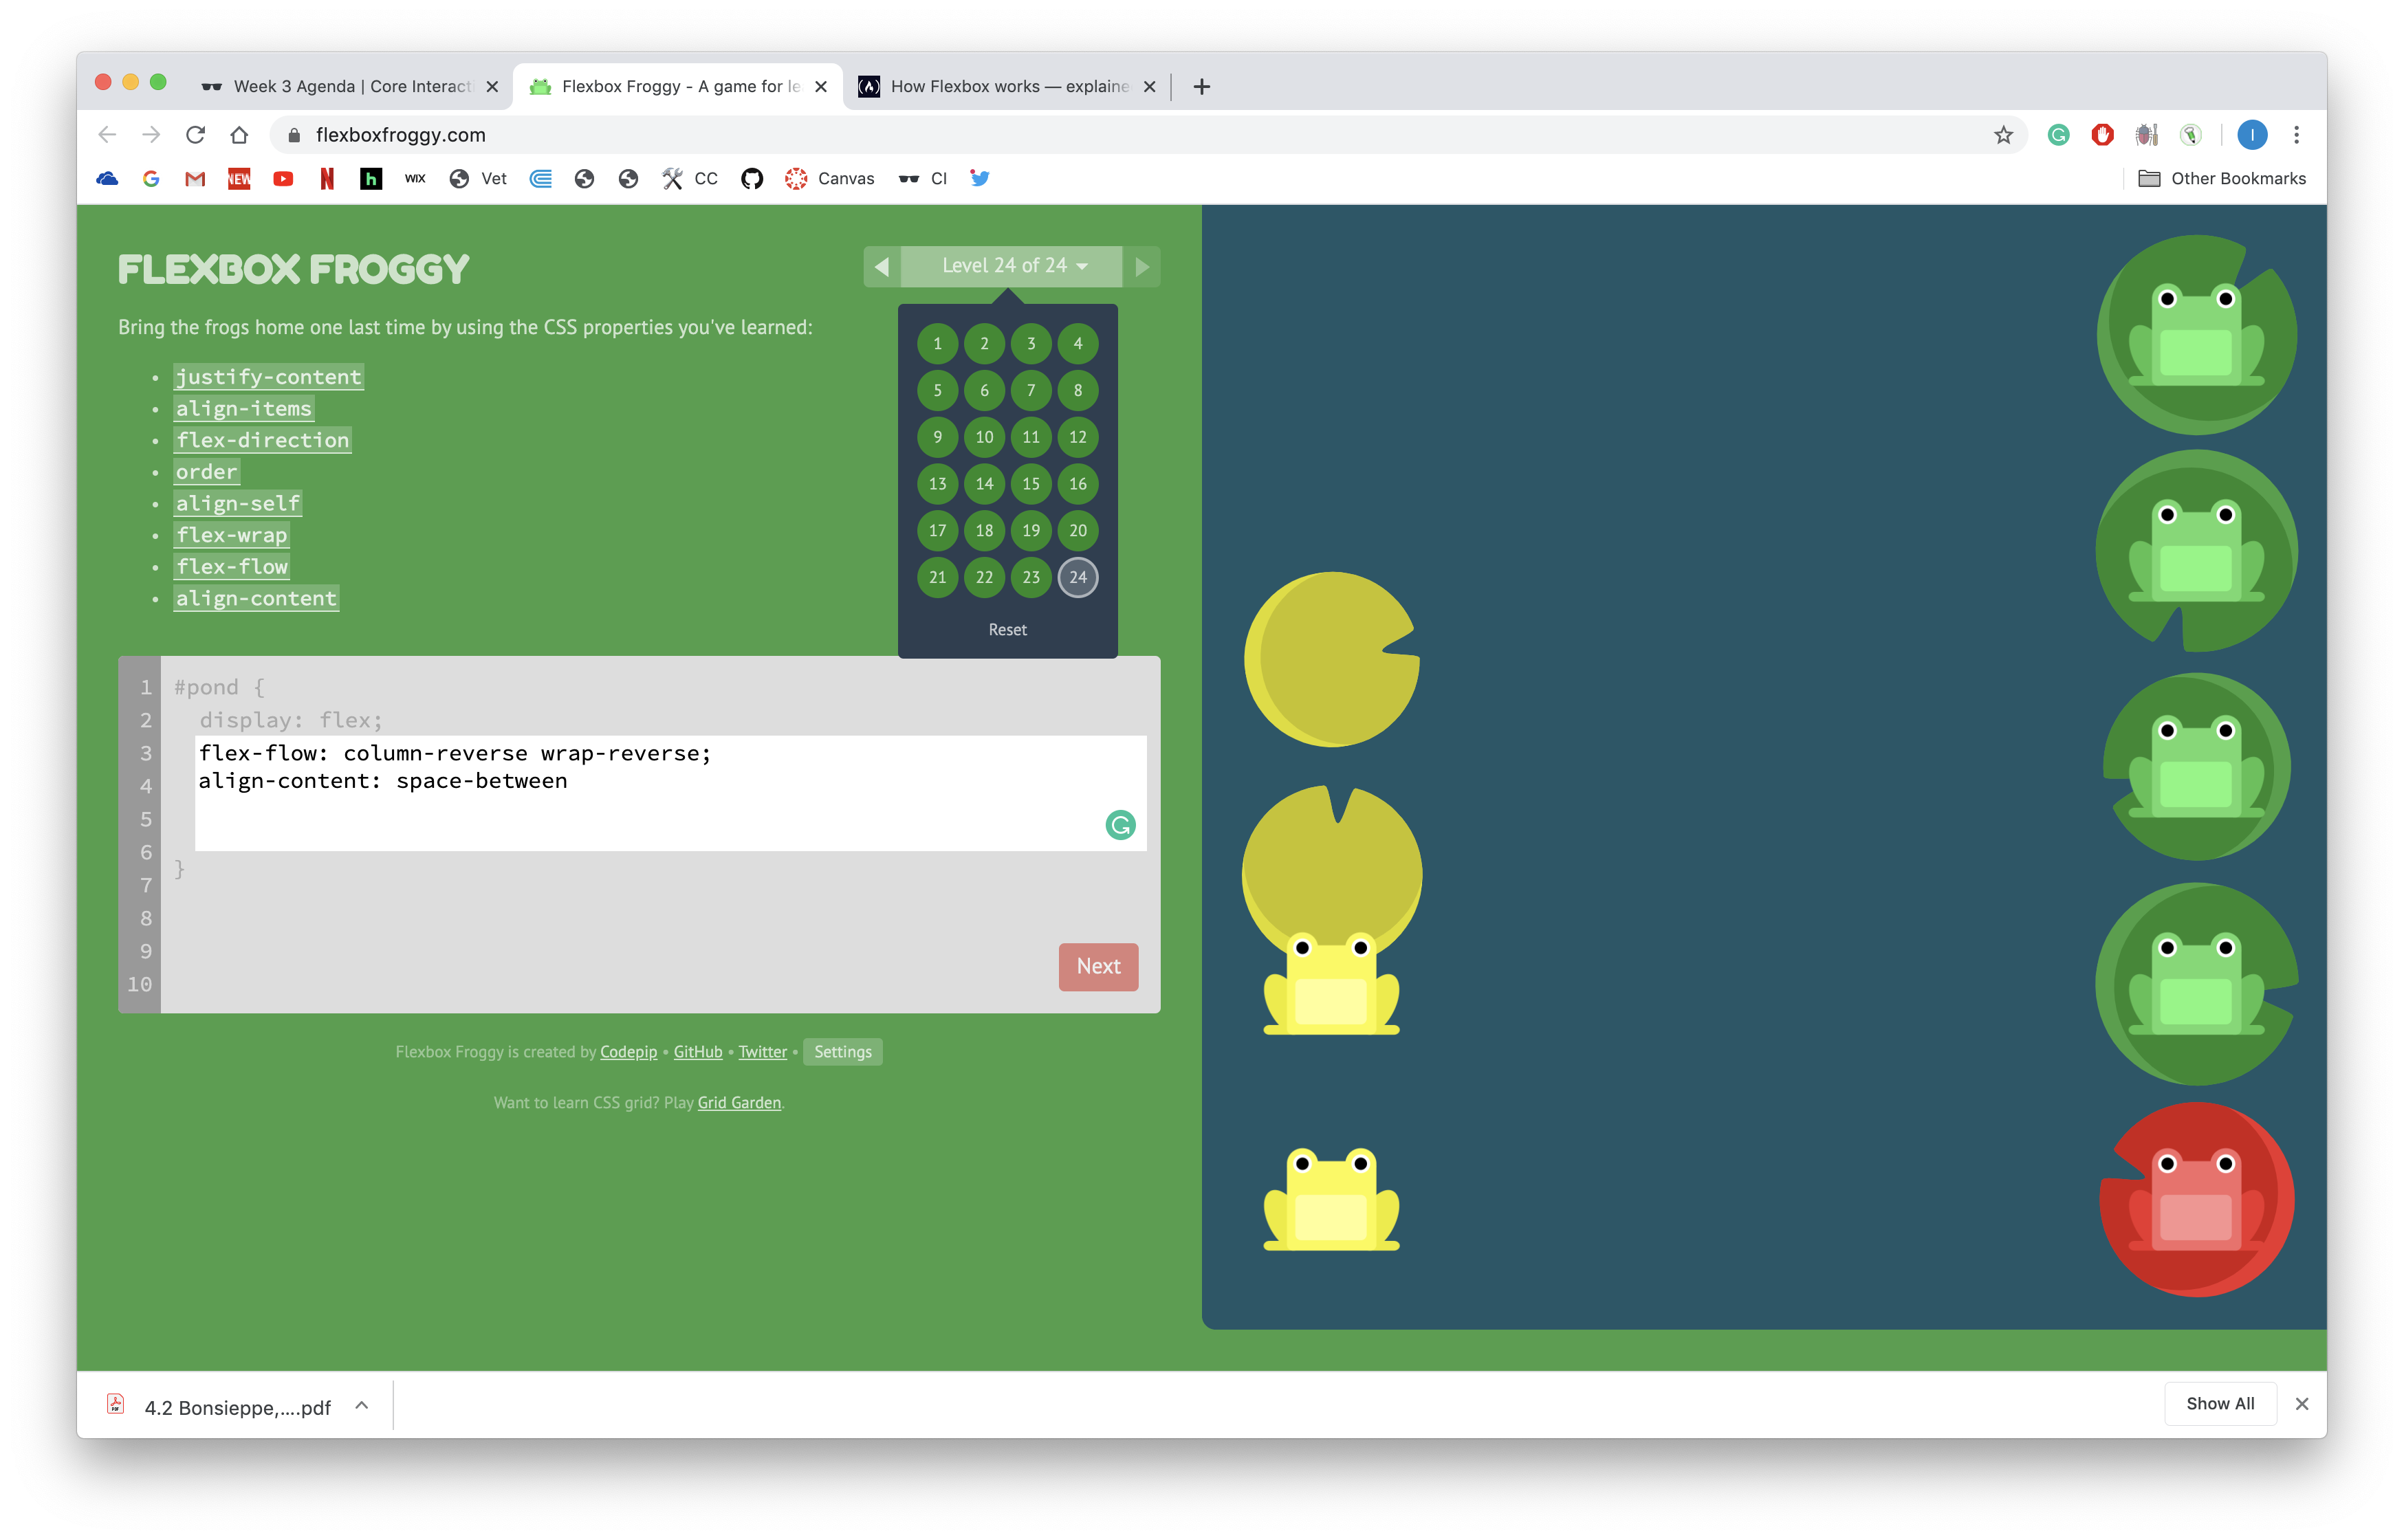
Task: Click the align-self property help
Action: click(237, 504)
